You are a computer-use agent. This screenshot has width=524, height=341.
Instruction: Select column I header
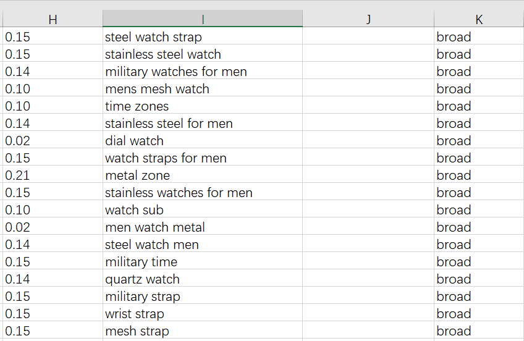203,19
